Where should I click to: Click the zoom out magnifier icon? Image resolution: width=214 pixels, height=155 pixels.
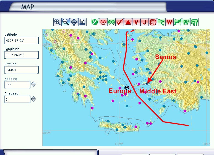[x=66, y=22]
